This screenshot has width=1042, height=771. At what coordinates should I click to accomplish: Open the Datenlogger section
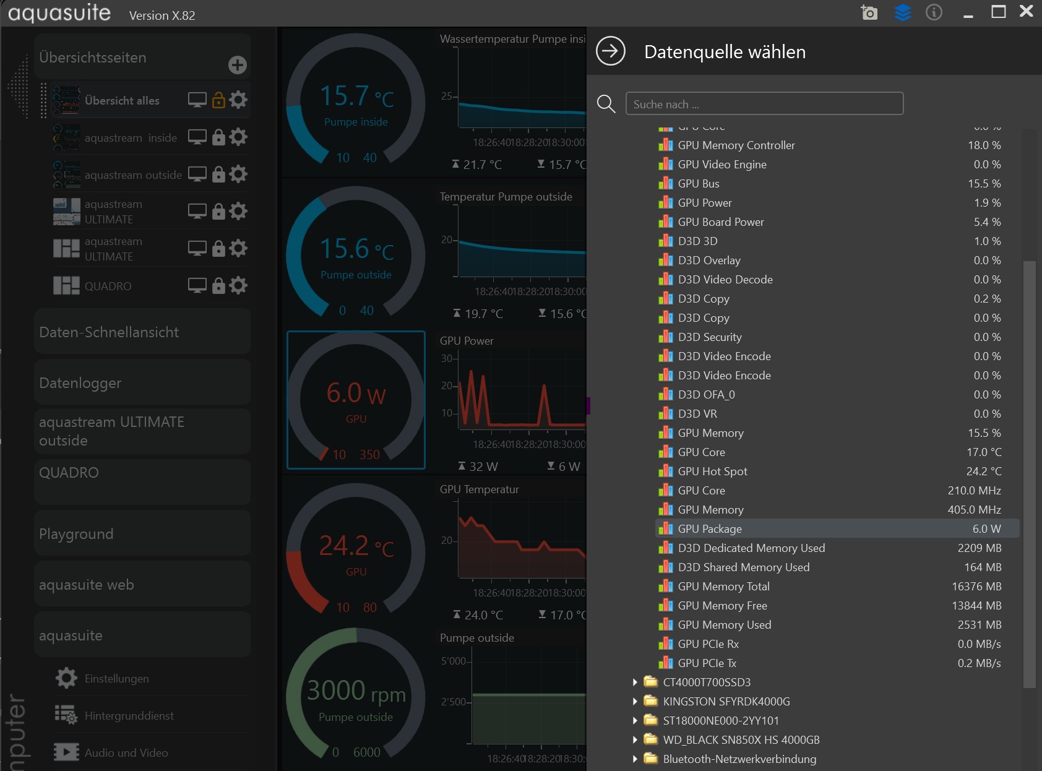[x=142, y=383]
